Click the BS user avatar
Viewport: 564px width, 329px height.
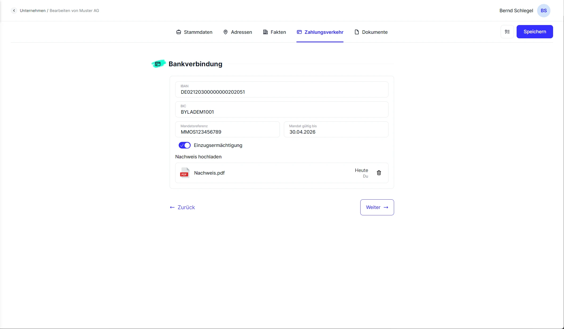(543, 11)
